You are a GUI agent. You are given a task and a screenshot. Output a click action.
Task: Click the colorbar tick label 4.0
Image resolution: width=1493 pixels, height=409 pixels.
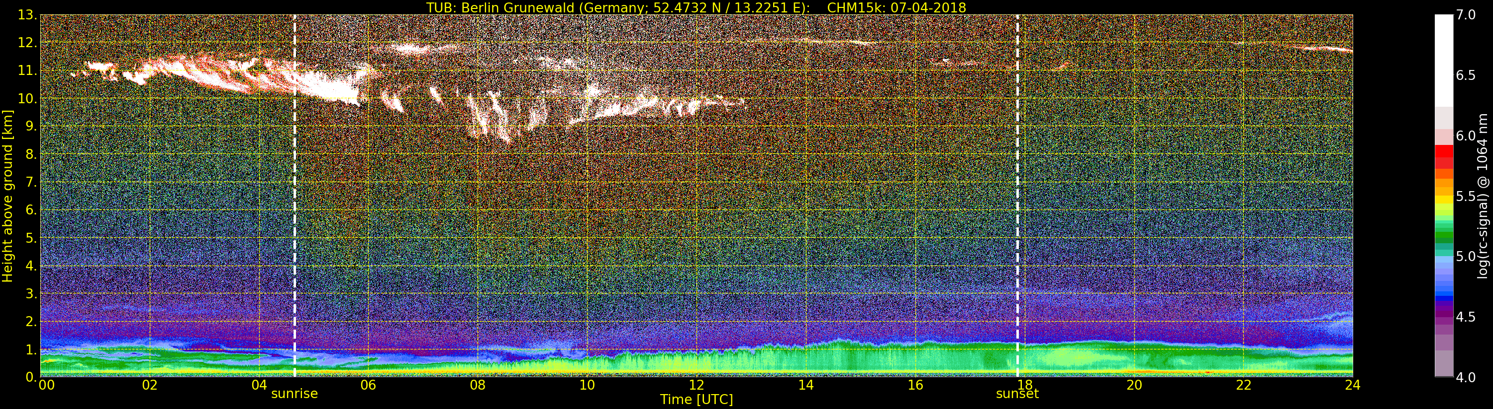click(x=1466, y=377)
